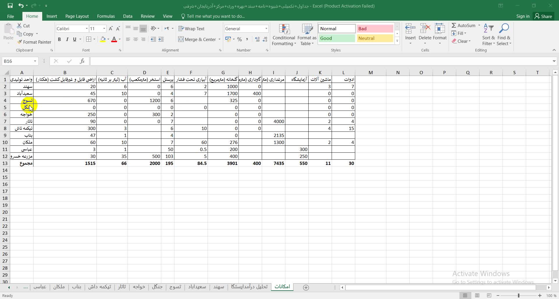The height and width of the screenshot is (299, 559).
Task: Open the font name Calibri dropdown
Action: tap(86, 29)
